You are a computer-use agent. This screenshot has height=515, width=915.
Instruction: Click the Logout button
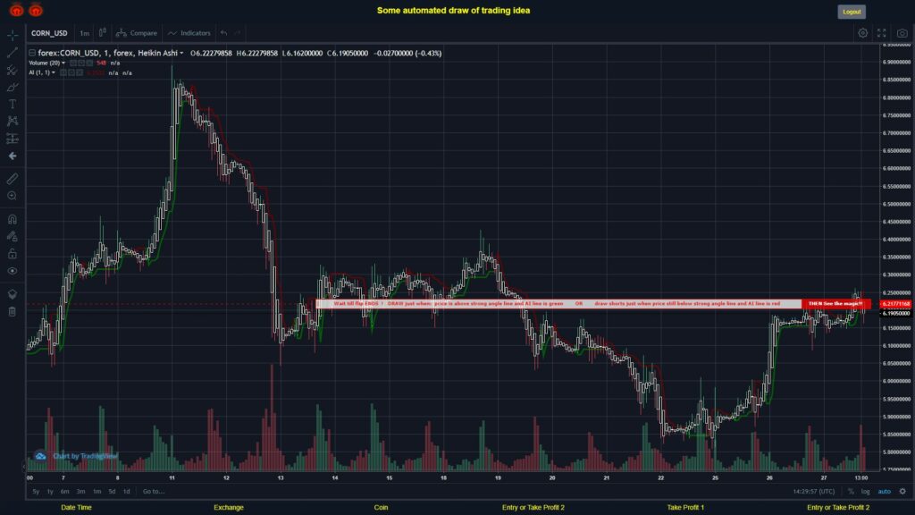coord(852,12)
